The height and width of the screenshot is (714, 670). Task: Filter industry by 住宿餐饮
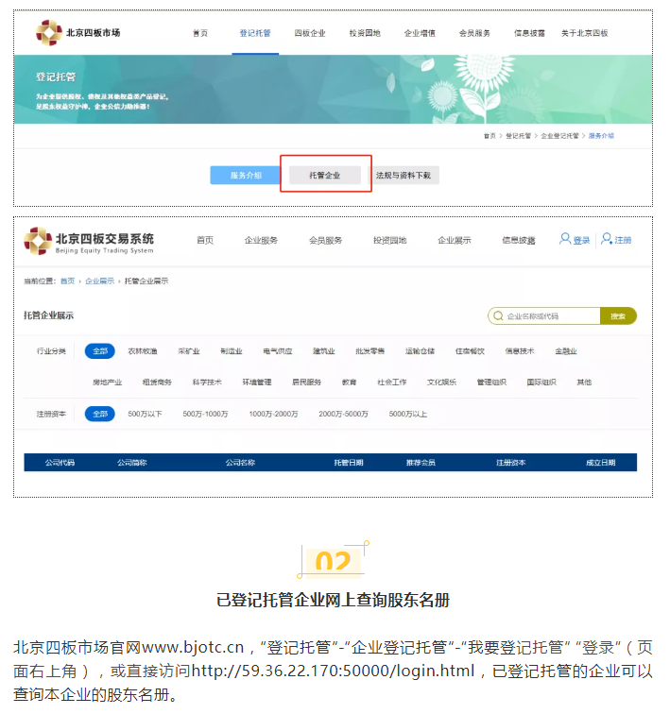(470, 351)
